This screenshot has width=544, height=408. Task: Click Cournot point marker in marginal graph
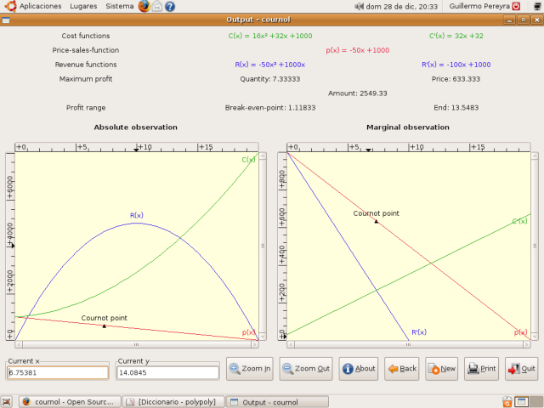click(376, 221)
